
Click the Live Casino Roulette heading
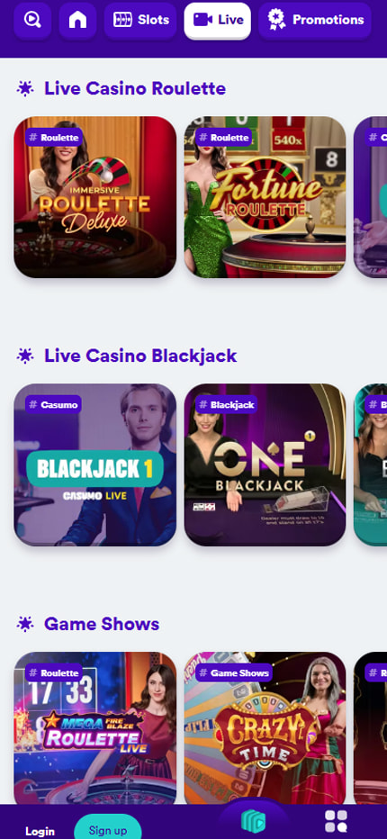tap(135, 88)
